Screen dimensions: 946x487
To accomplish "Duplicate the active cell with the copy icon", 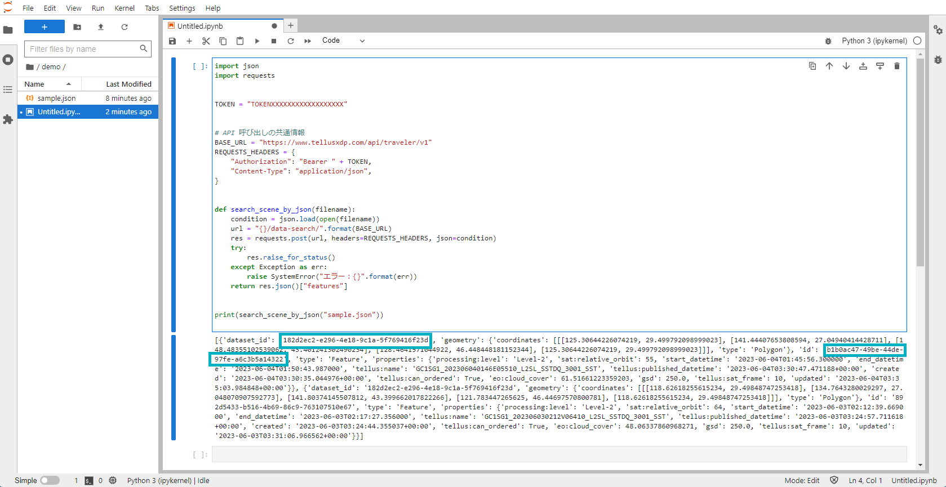I will click(812, 66).
